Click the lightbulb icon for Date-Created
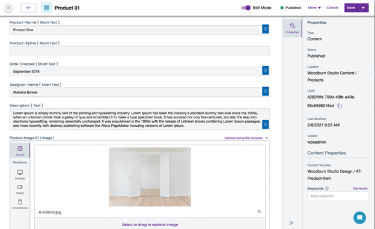 (265, 70)
